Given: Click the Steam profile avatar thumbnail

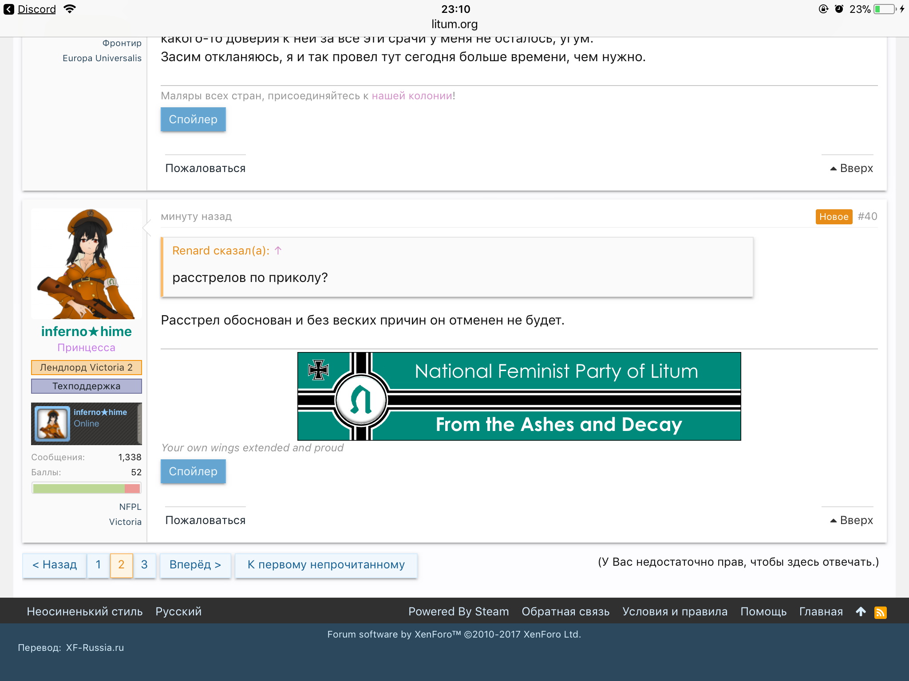Looking at the screenshot, I should 52,423.
